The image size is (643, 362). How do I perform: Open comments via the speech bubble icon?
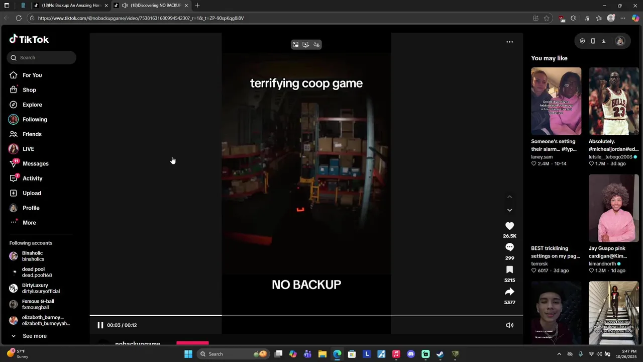point(509,247)
